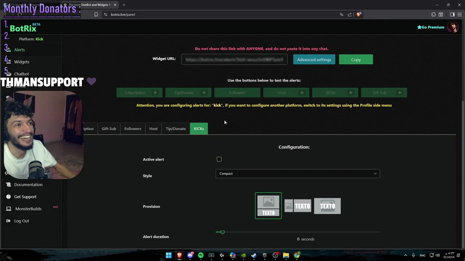Test the Gift Sub alert button
Viewport: 465px width, 261px height.
click(384, 93)
